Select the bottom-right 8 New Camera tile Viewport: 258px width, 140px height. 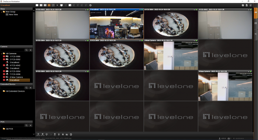click(225, 87)
